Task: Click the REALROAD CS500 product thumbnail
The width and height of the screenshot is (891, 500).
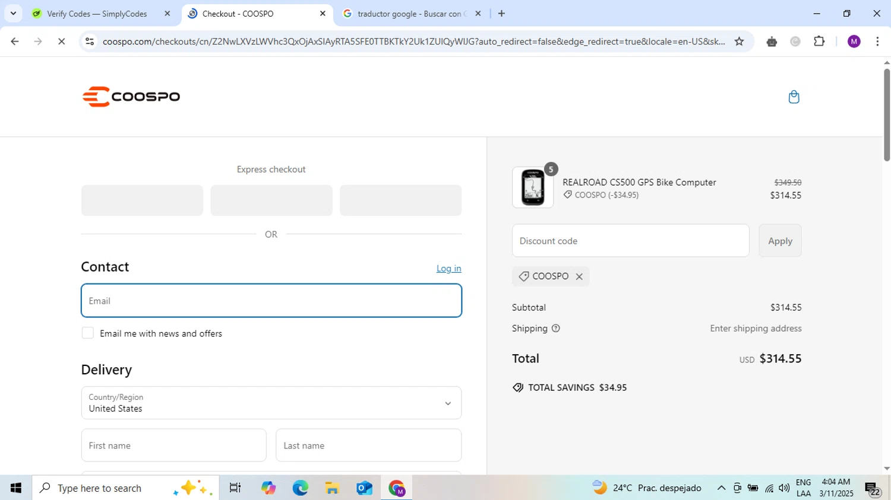Action: pyautogui.click(x=533, y=187)
